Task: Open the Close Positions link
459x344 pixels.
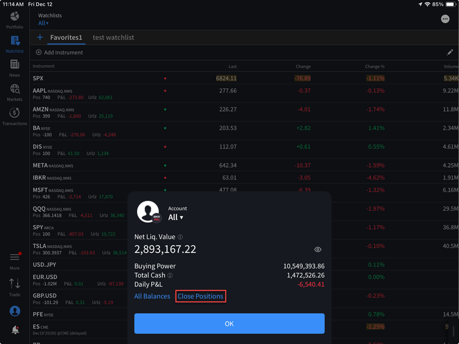Action: click(200, 296)
